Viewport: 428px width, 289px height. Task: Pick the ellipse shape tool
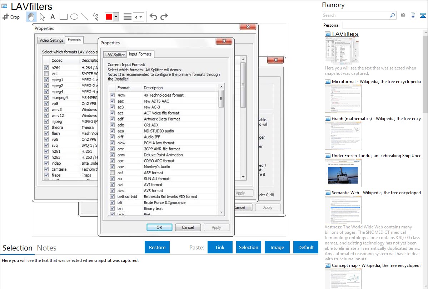tap(74, 17)
